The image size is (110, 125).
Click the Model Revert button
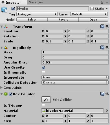pyautogui.click(x=63, y=20)
